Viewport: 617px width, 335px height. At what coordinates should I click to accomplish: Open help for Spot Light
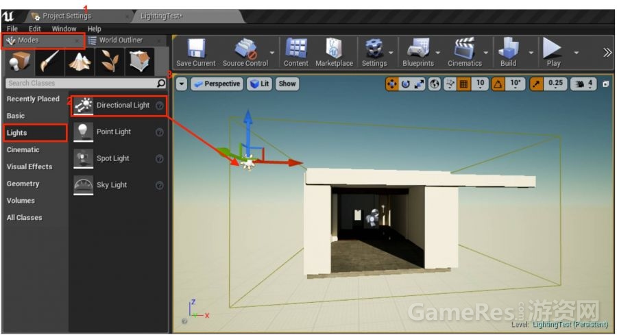tap(159, 158)
